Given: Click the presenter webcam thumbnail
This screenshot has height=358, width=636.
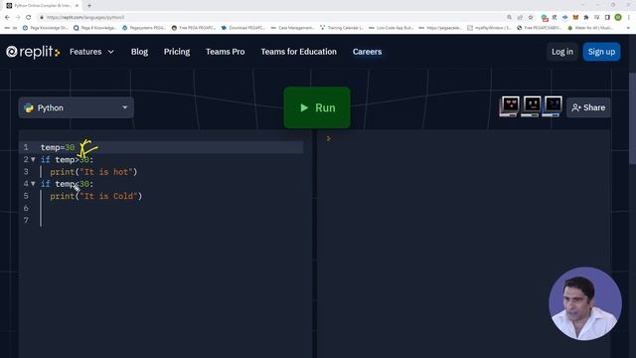Looking at the screenshot, I should pos(585,303).
